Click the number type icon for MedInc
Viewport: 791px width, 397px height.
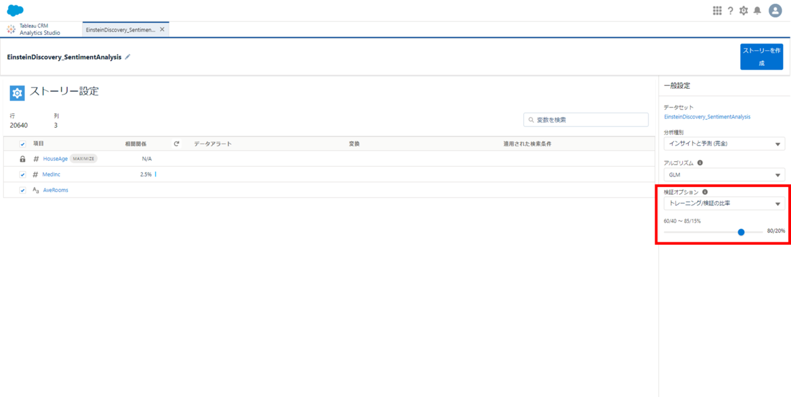pyautogui.click(x=36, y=174)
